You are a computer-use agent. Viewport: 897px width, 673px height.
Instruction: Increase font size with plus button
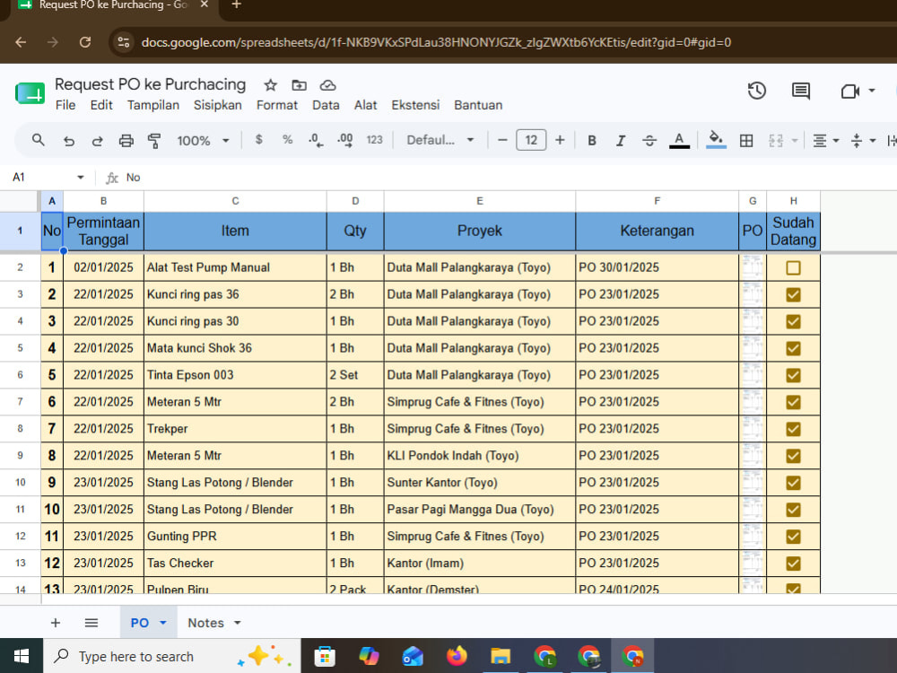[560, 140]
